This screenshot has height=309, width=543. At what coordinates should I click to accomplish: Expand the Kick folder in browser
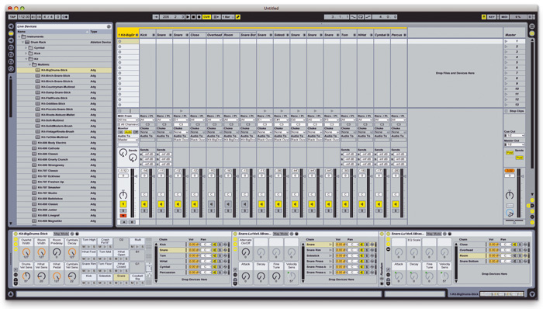26,54
